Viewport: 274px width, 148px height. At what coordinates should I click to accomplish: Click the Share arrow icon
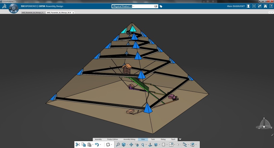tap(260, 6)
